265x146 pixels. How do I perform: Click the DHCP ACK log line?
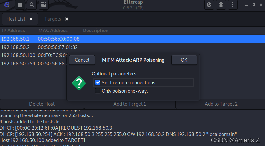118,134
